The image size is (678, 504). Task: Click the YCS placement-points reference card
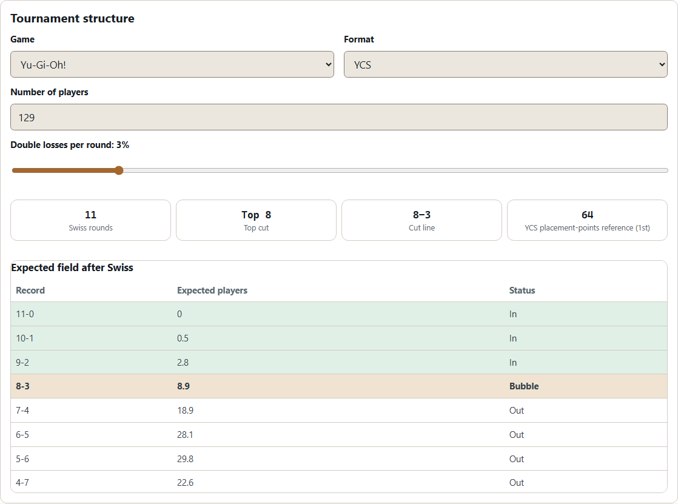(587, 220)
